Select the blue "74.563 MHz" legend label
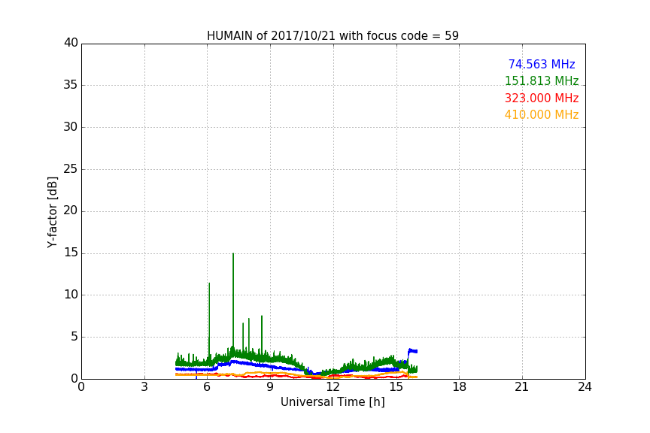This screenshot has width=650, height=433. pos(542,64)
